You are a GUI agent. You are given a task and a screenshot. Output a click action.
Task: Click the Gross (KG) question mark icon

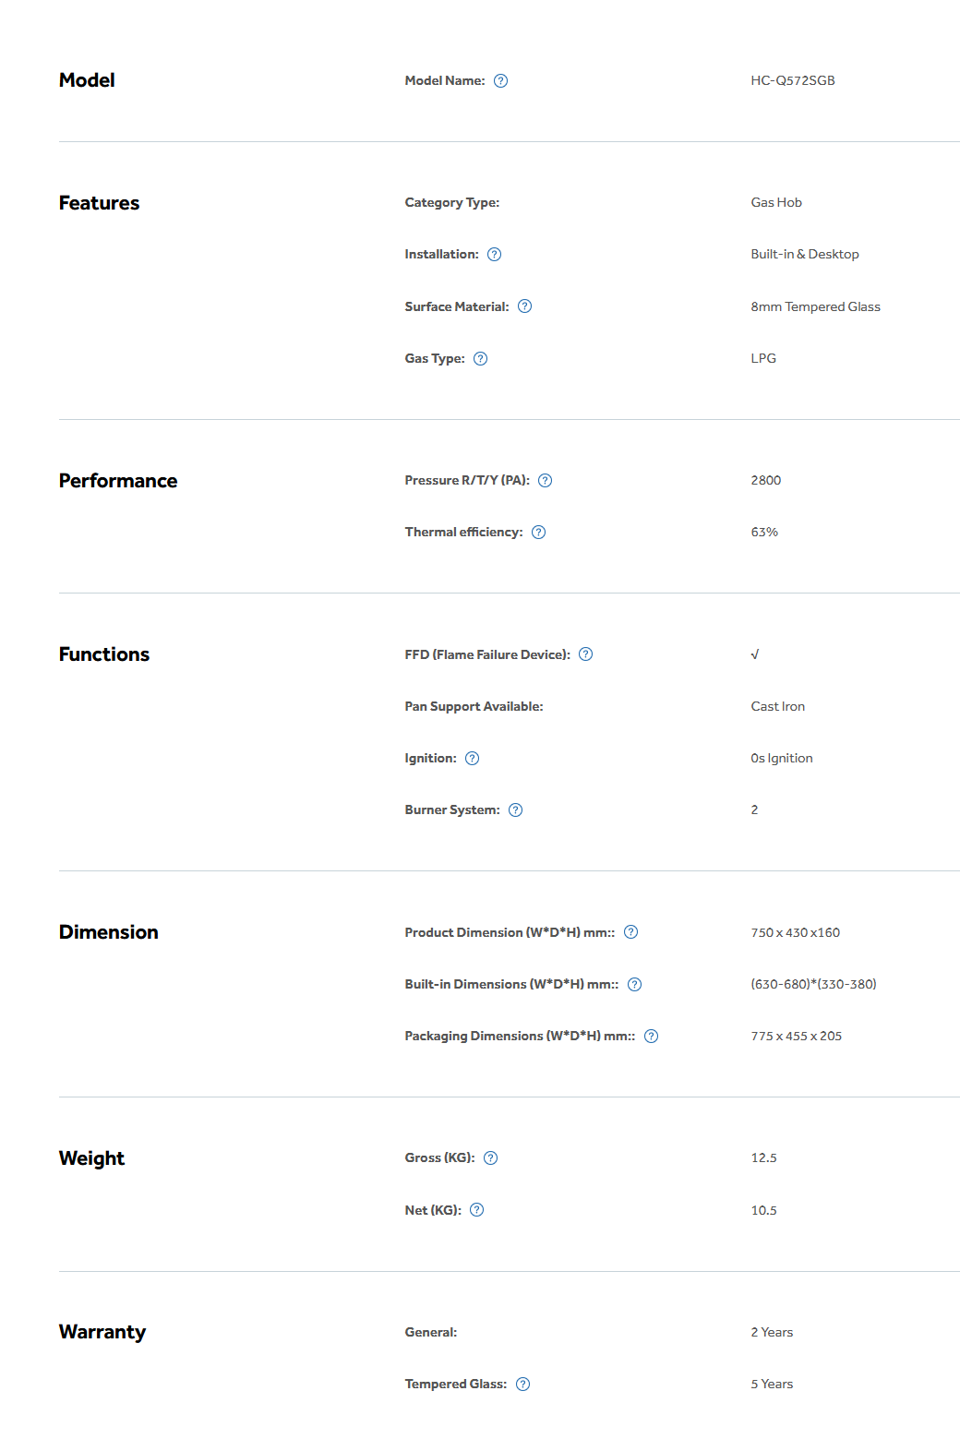491,1158
